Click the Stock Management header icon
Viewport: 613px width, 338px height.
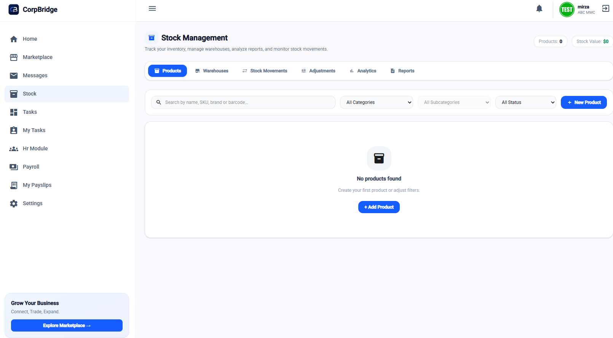[x=152, y=38]
